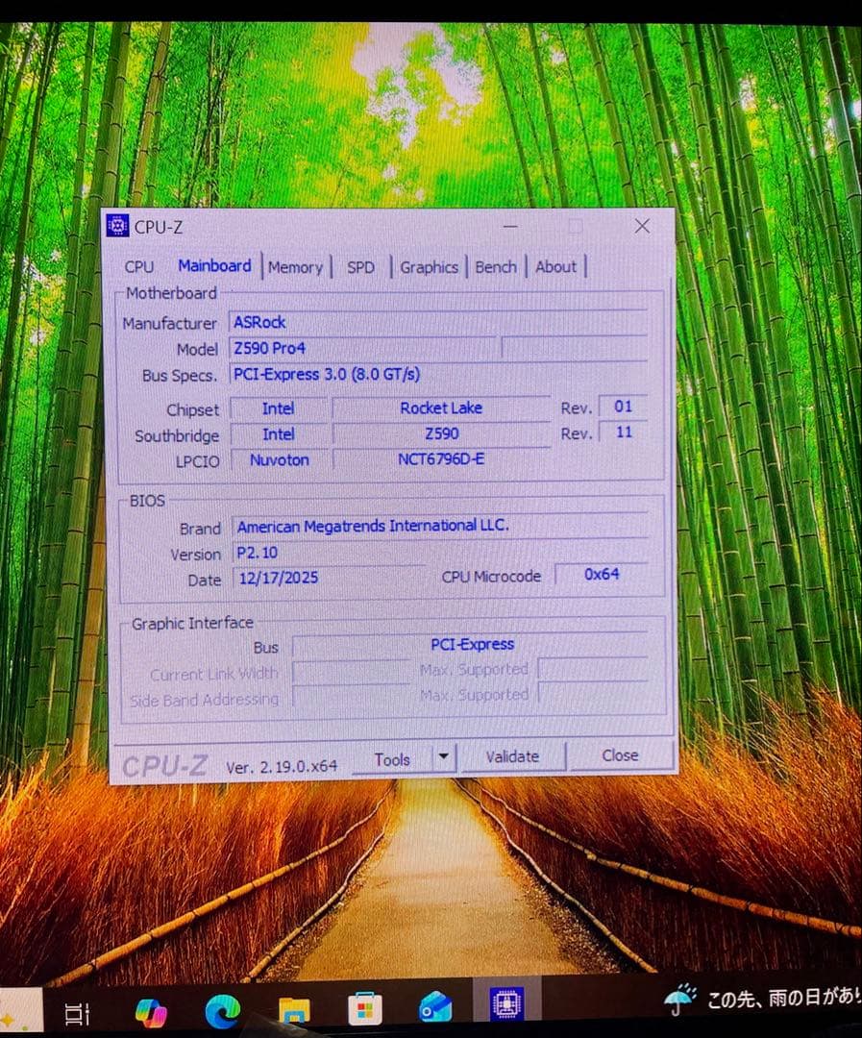The image size is (862, 1038).
Task: Click the LPCIO Nuvoton value
Action: [x=279, y=460]
